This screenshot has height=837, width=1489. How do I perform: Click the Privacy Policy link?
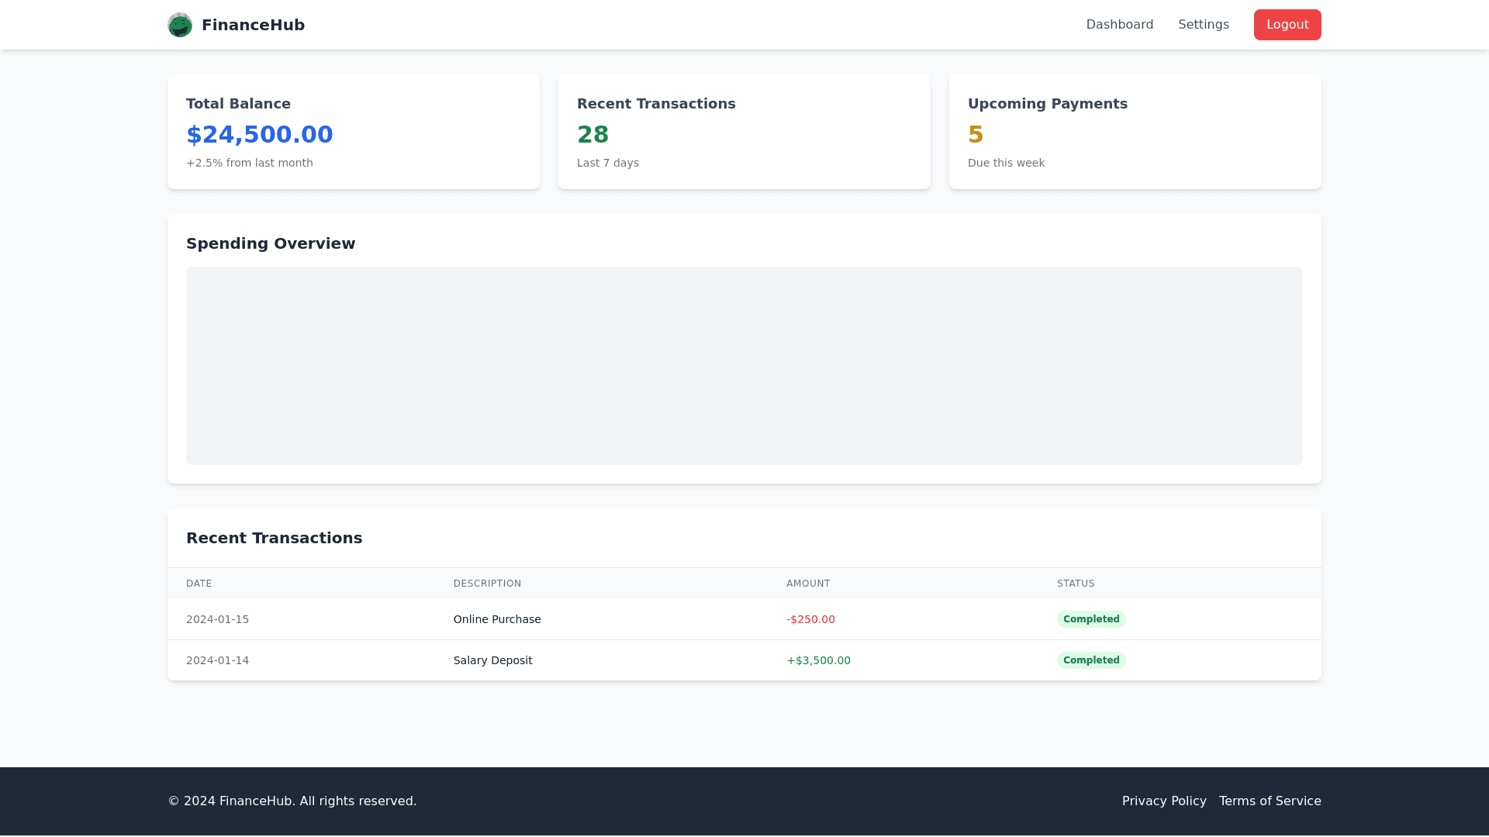[x=1164, y=801]
